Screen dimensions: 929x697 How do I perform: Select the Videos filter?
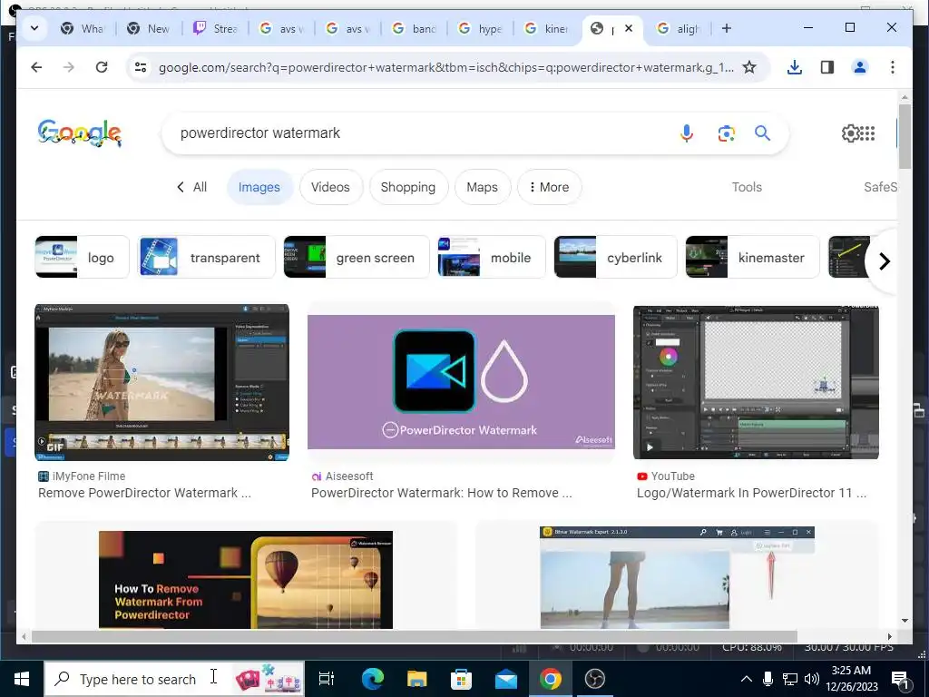pyautogui.click(x=330, y=187)
